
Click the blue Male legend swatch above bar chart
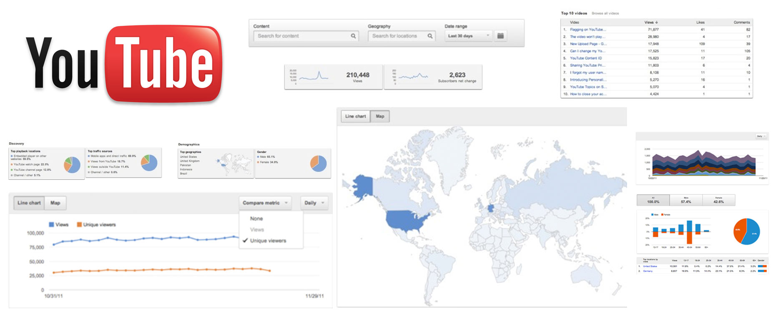(652, 215)
